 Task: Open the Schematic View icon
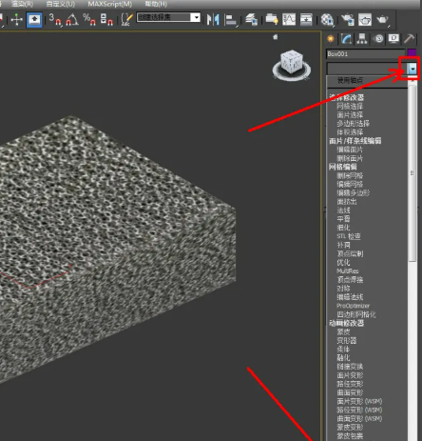306,20
